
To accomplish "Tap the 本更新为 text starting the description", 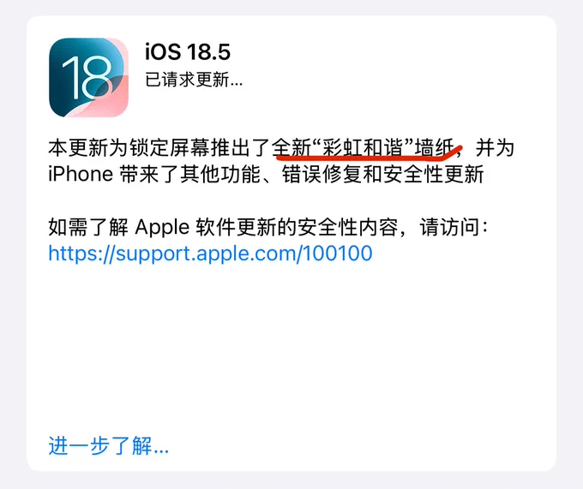I will coord(88,148).
